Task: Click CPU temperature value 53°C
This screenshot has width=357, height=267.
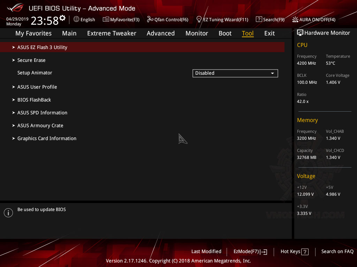Action: pos(331,63)
